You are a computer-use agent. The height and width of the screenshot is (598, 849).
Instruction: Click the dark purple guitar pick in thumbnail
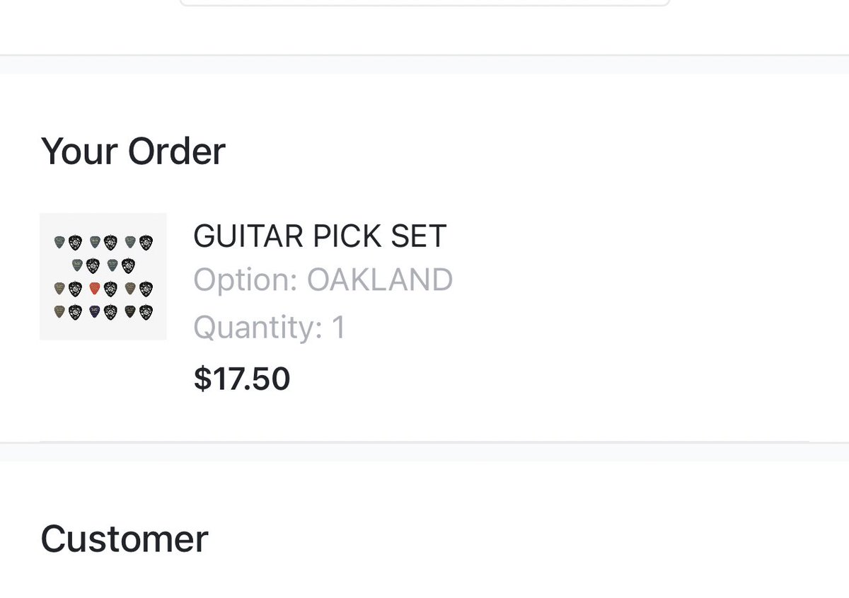pos(95,311)
